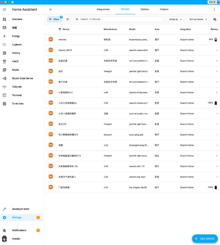Open the Terminal panel

(17, 95)
